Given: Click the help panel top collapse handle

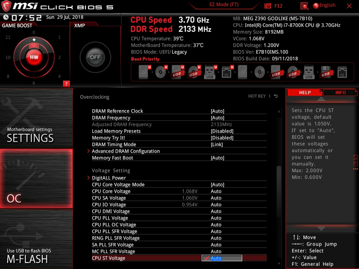Looking at the screenshot, I should coord(321,99).
